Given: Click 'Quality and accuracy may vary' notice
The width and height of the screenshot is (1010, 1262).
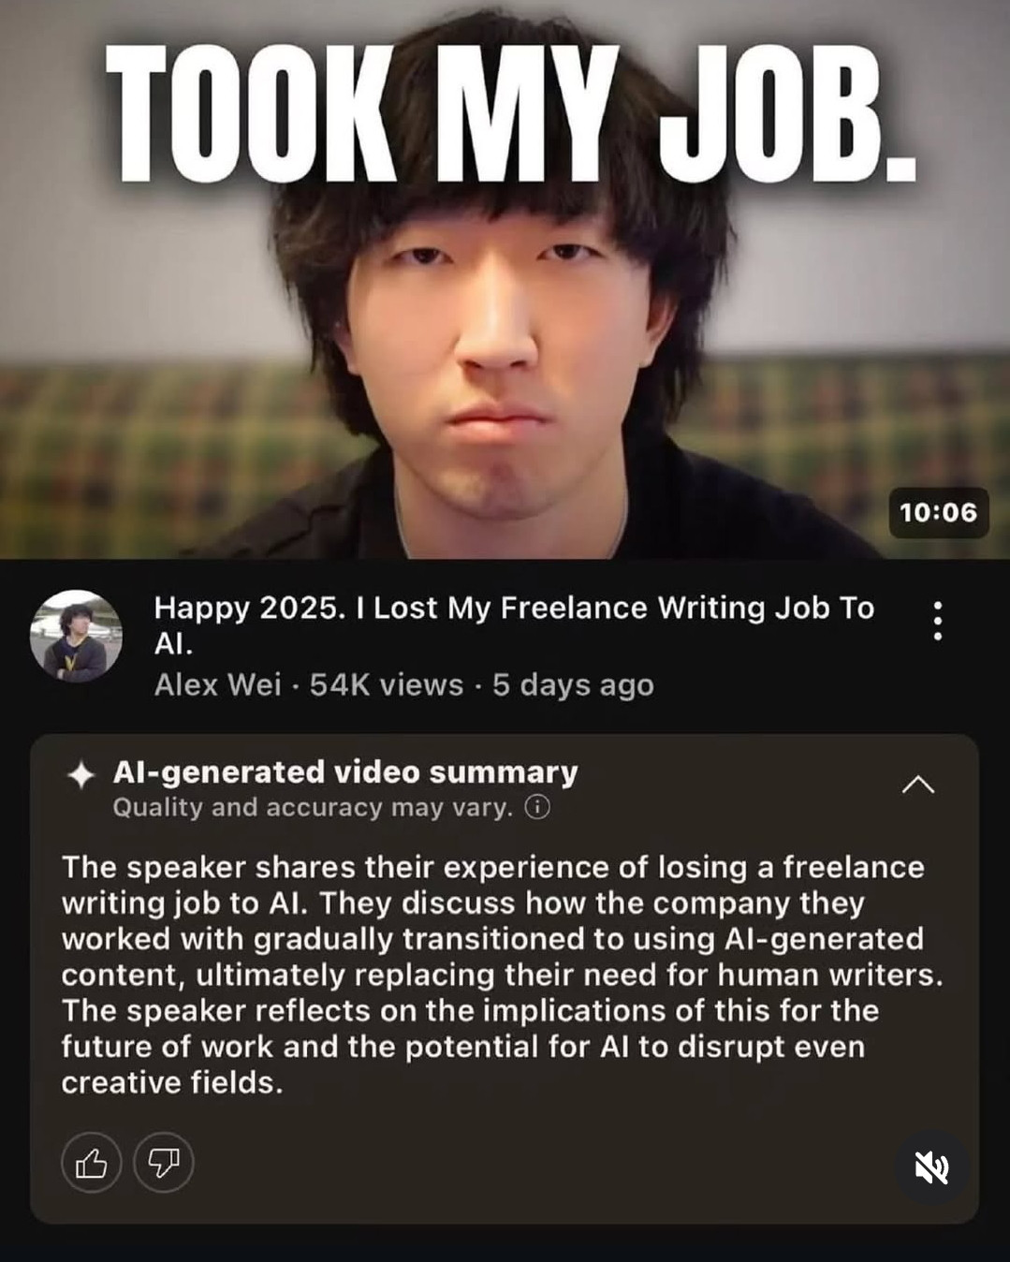Looking at the screenshot, I should [313, 807].
